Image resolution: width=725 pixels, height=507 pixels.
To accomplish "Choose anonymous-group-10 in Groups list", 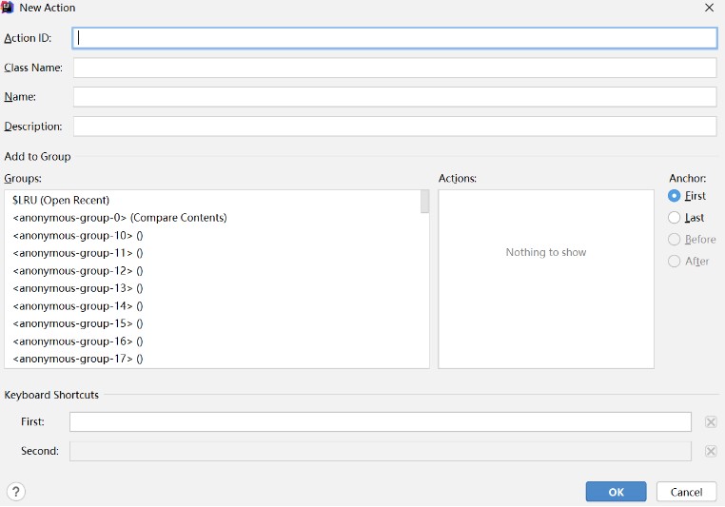I will click(x=78, y=235).
